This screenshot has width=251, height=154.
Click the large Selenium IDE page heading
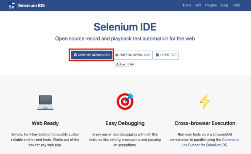tap(125, 27)
